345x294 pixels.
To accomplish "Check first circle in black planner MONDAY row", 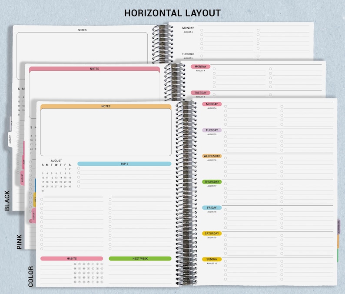I will pyautogui.click(x=202, y=30).
